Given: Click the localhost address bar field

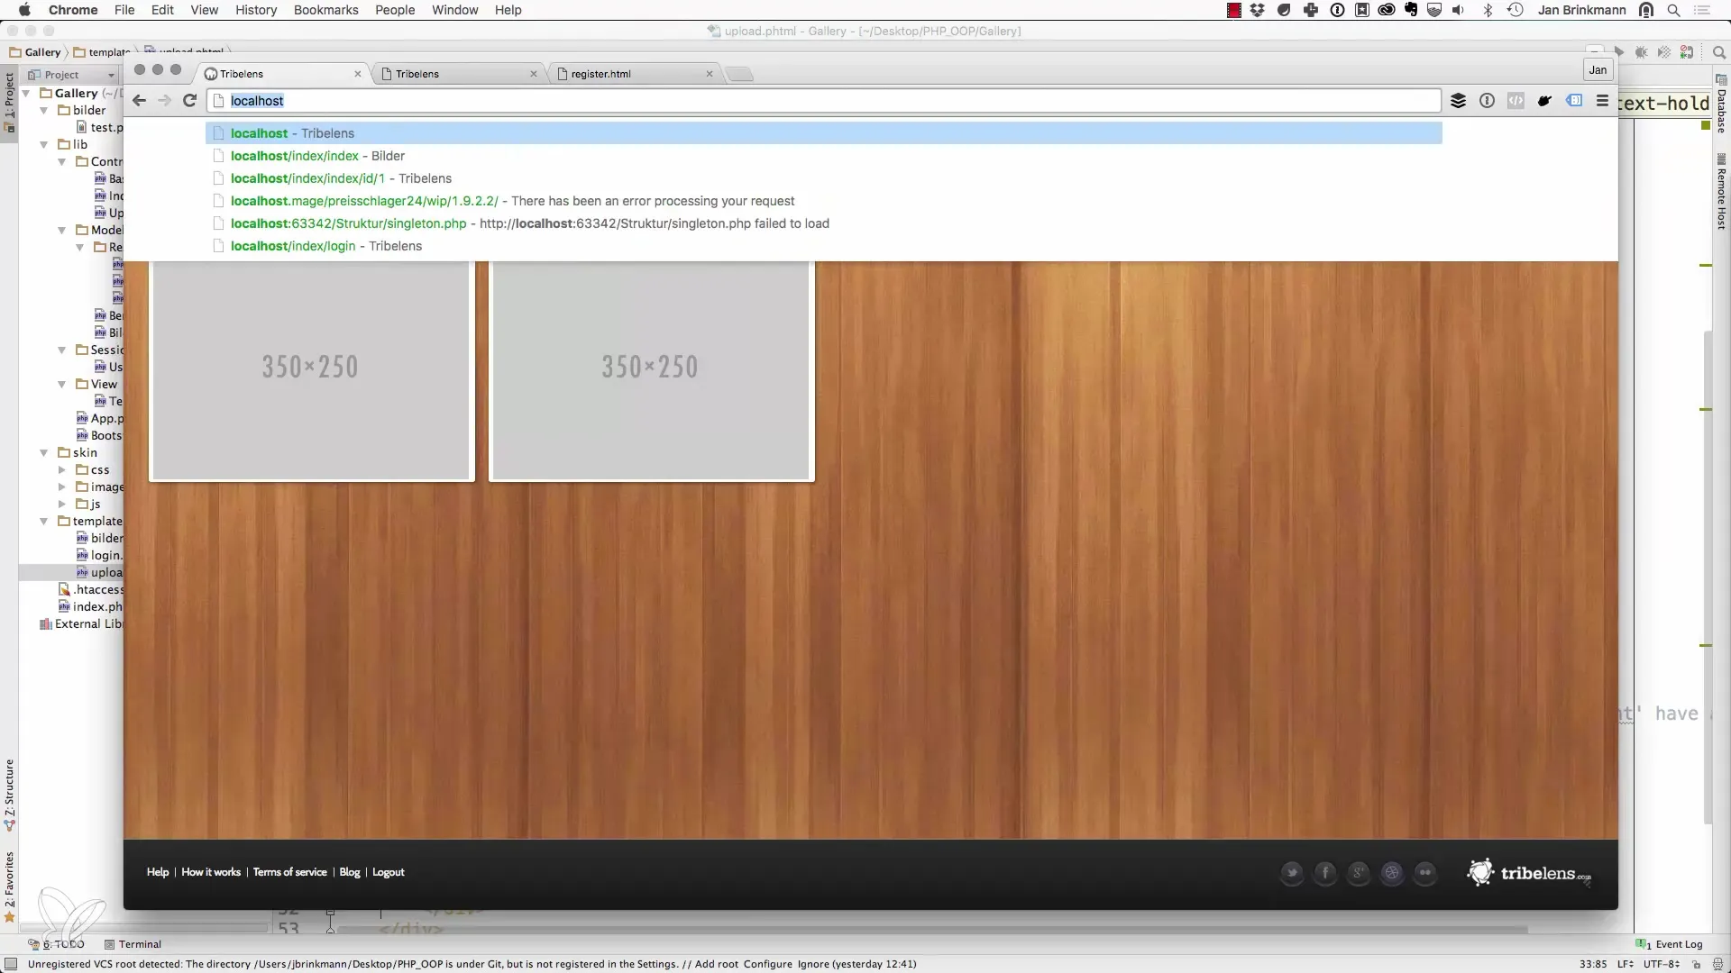Looking at the screenshot, I should pos(824,101).
